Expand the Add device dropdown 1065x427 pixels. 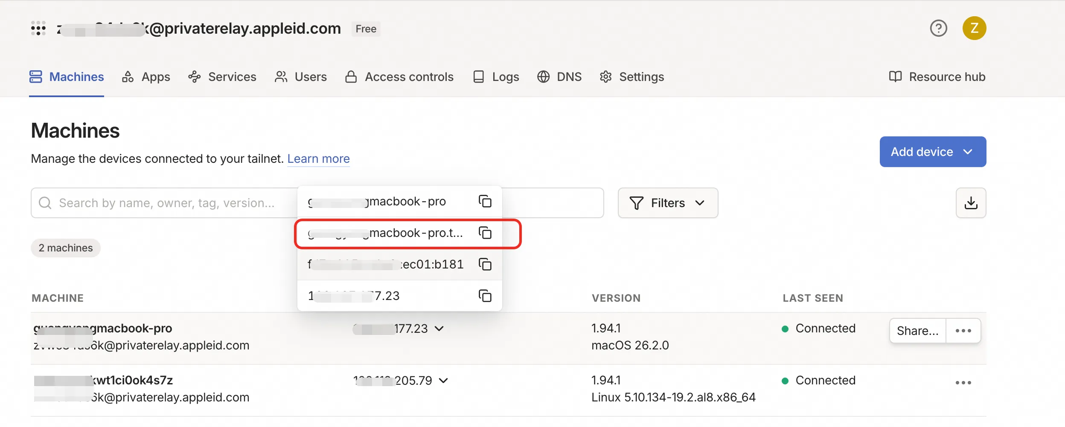click(x=933, y=152)
